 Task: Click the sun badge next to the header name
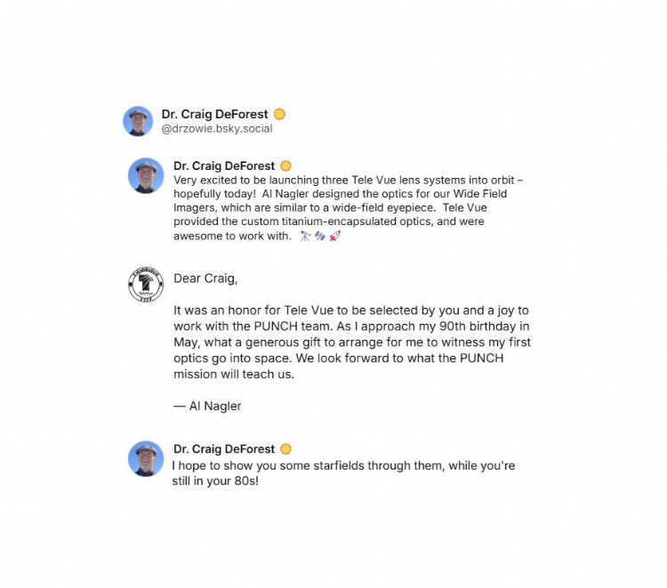pyautogui.click(x=279, y=114)
